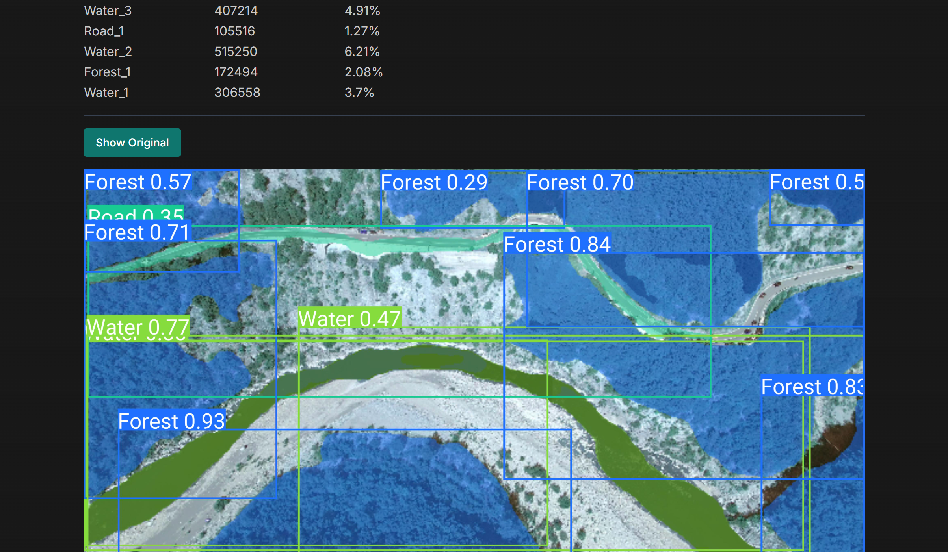The width and height of the screenshot is (948, 552).
Task: Click the Forest_1 row name
Action: click(x=107, y=72)
